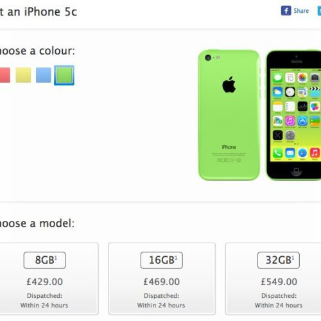This screenshot has width=321, height=321.
Task: Click the Phone app icon on screen
Action: 277,153
